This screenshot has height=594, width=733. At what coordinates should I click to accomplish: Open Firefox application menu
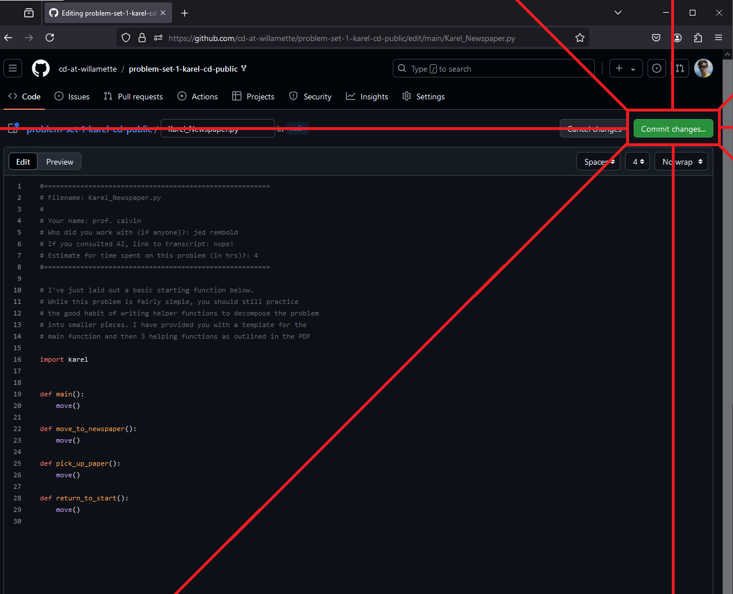(x=719, y=38)
